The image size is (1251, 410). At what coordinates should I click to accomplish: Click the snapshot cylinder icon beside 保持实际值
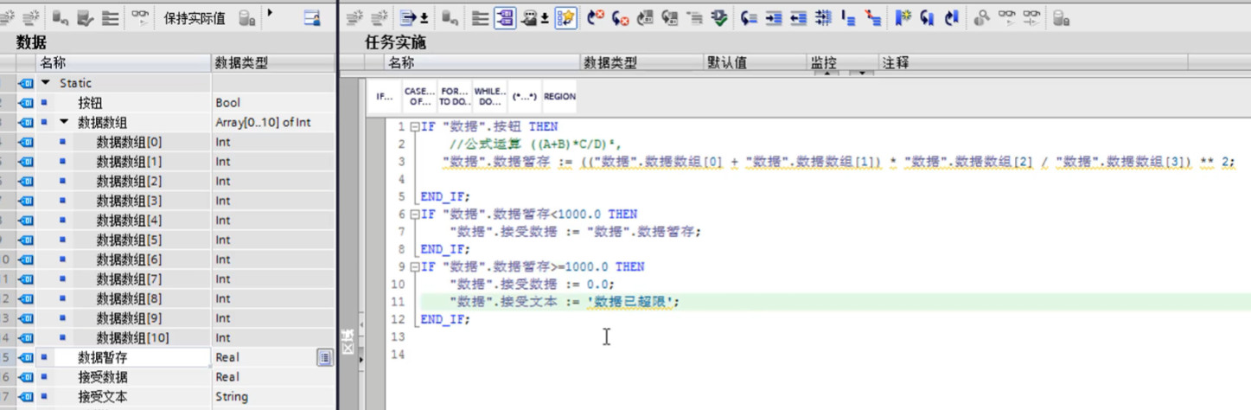(x=246, y=17)
